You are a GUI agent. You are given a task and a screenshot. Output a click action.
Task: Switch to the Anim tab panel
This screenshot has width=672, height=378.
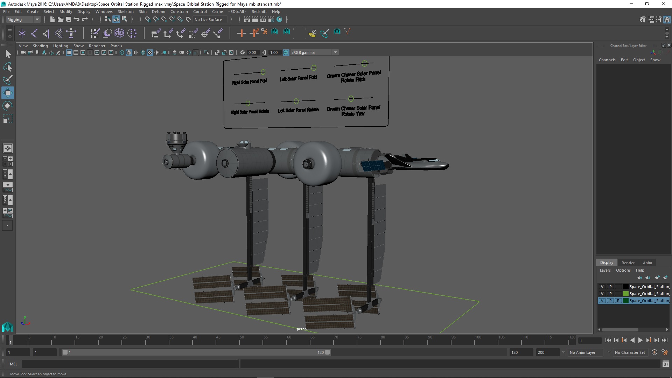pyautogui.click(x=646, y=262)
